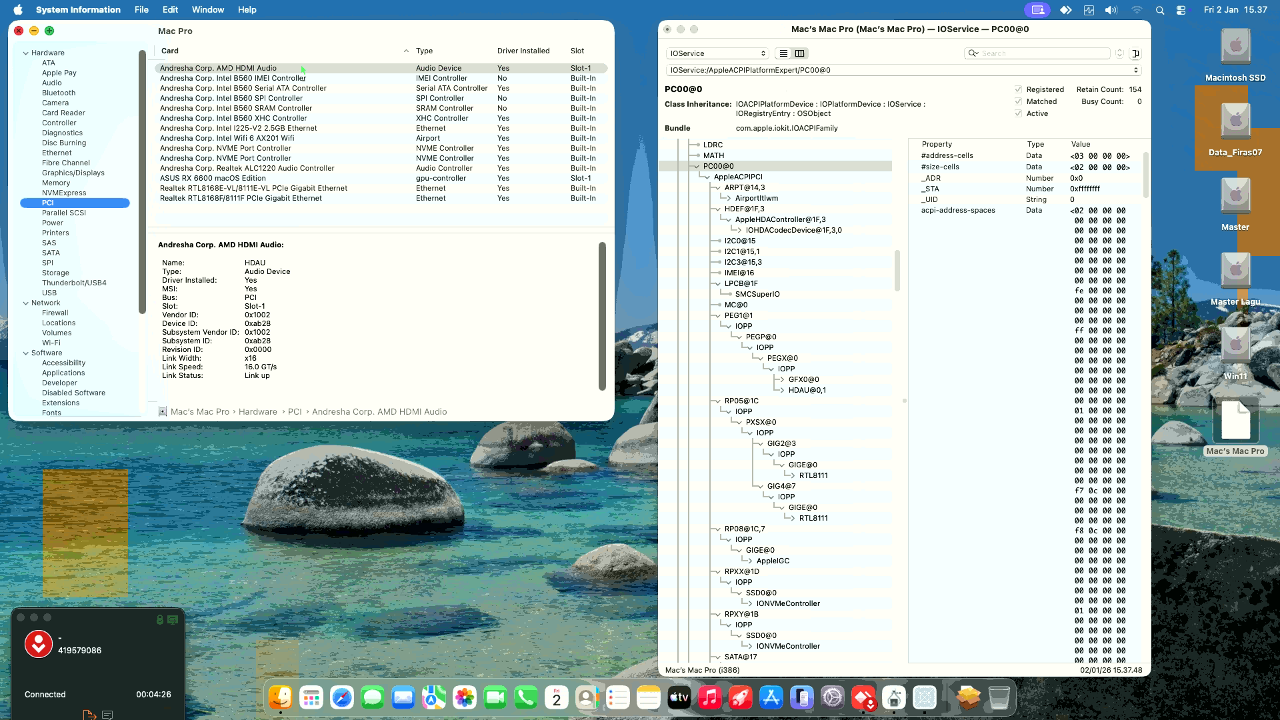Open the Mail app in Dock

click(403, 698)
